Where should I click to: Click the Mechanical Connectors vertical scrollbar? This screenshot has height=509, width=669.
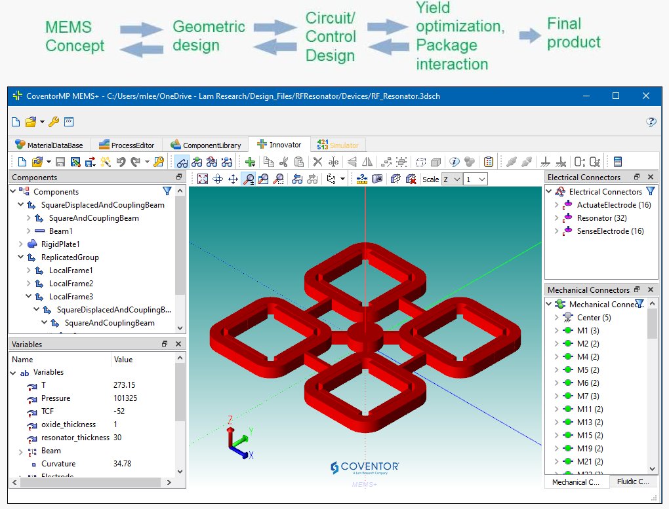[x=652, y=323]
